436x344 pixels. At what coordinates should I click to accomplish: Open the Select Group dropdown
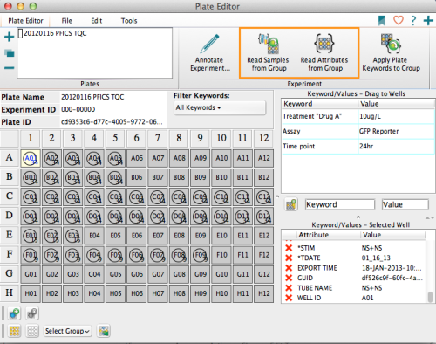[67, 331]
